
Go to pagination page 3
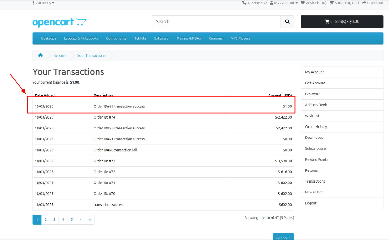tap(54, 220)
